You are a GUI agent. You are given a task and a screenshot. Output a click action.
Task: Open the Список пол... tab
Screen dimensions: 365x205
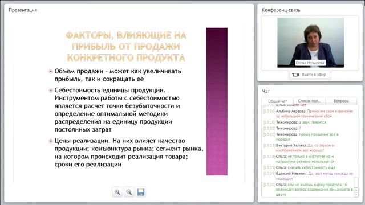(309, 101)
